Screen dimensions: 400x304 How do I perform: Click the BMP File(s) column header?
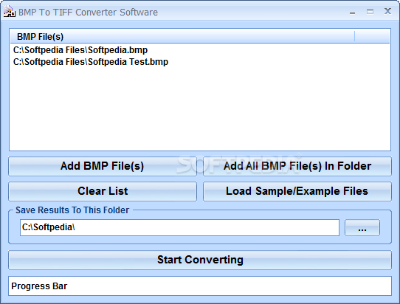[182, 36]
